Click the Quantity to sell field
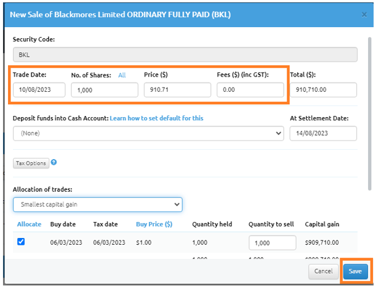Image resolution: width=381 pixels, height=291 pixels. pyautogui.click(x=272, y=242)
